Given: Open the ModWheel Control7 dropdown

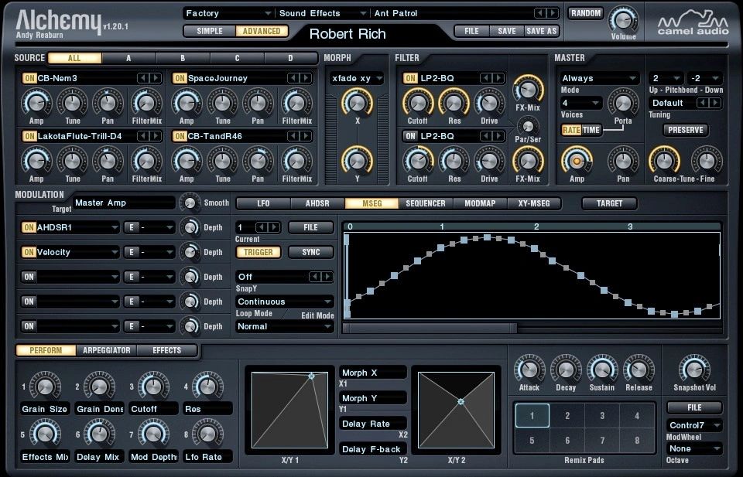Looking at the screenshot, I should click(694, 427).
